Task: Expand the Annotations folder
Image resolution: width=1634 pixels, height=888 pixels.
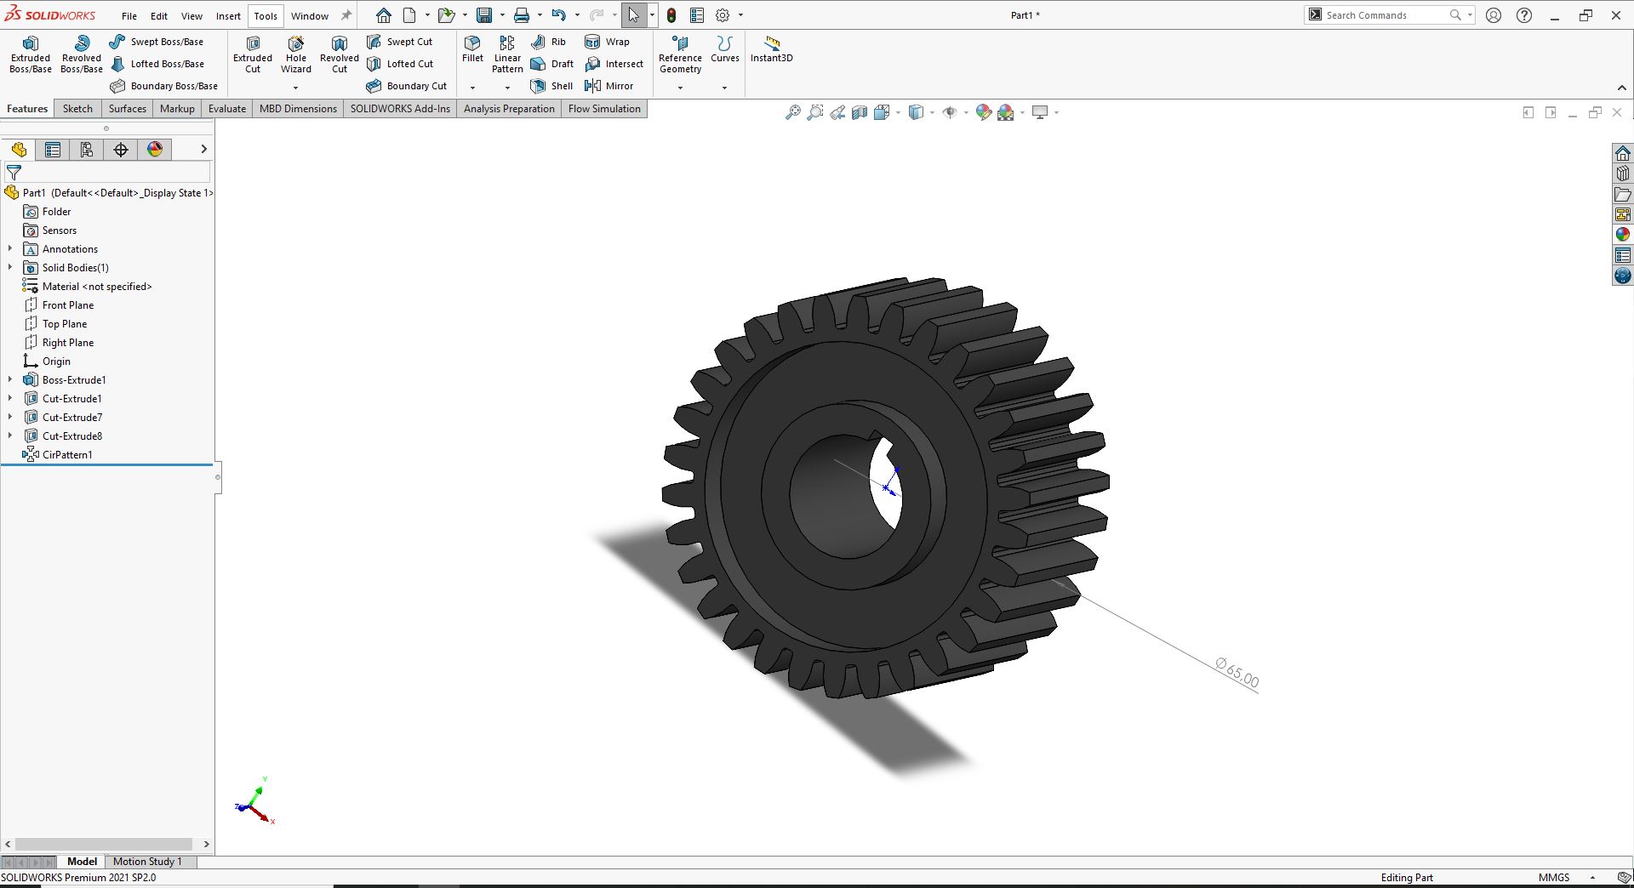Action: point(10,249)
